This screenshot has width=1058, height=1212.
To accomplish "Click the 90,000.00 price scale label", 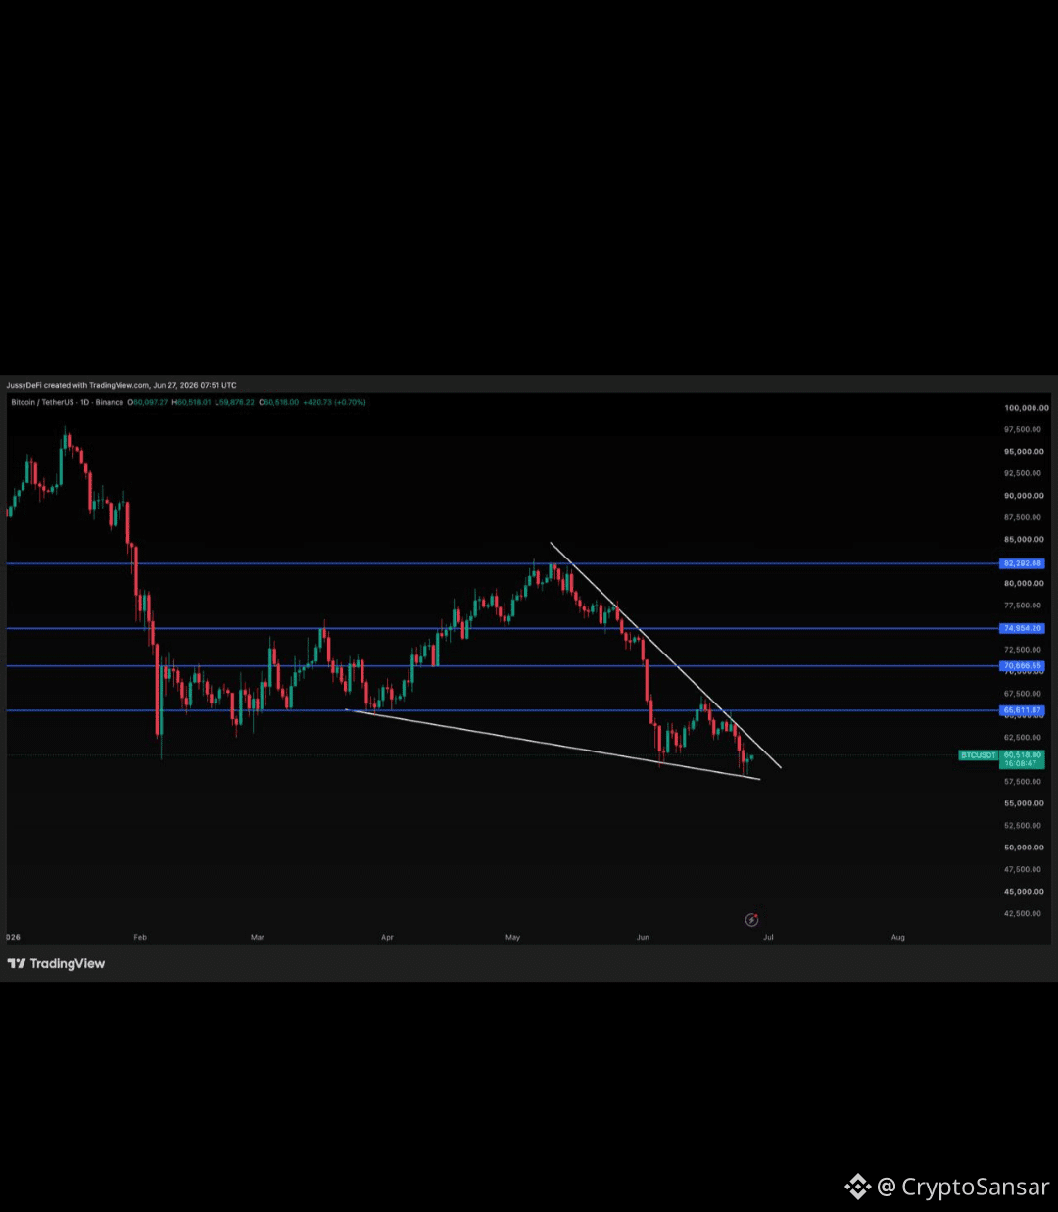I will pyautogui.click(x=1024, y=496).
